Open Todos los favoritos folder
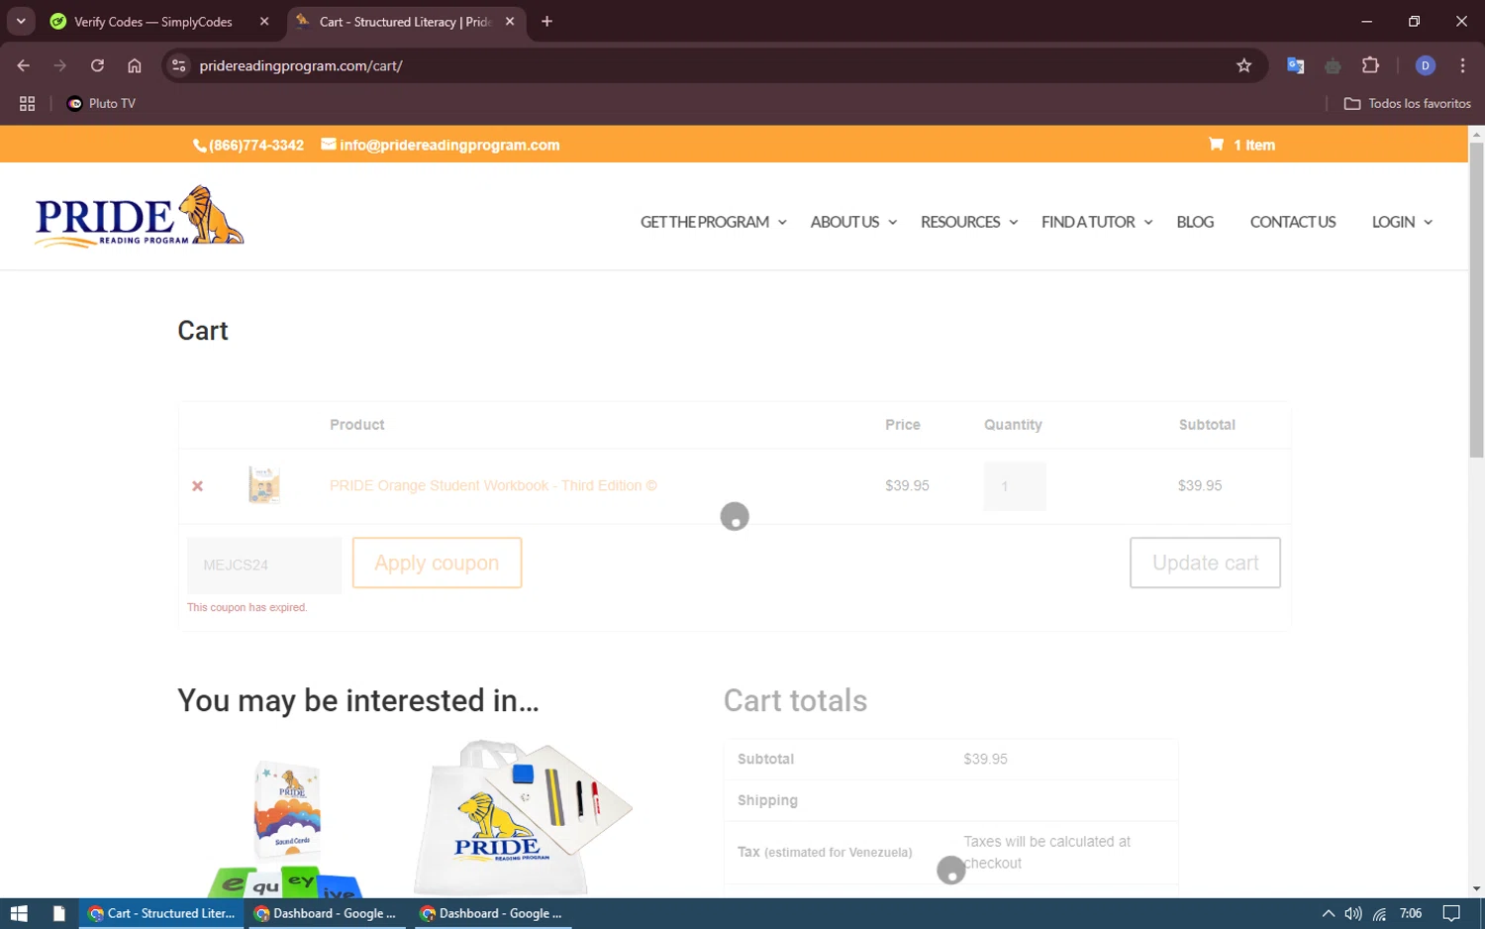The height and width of the screenshot is (929, 1485). [1407, 103]
